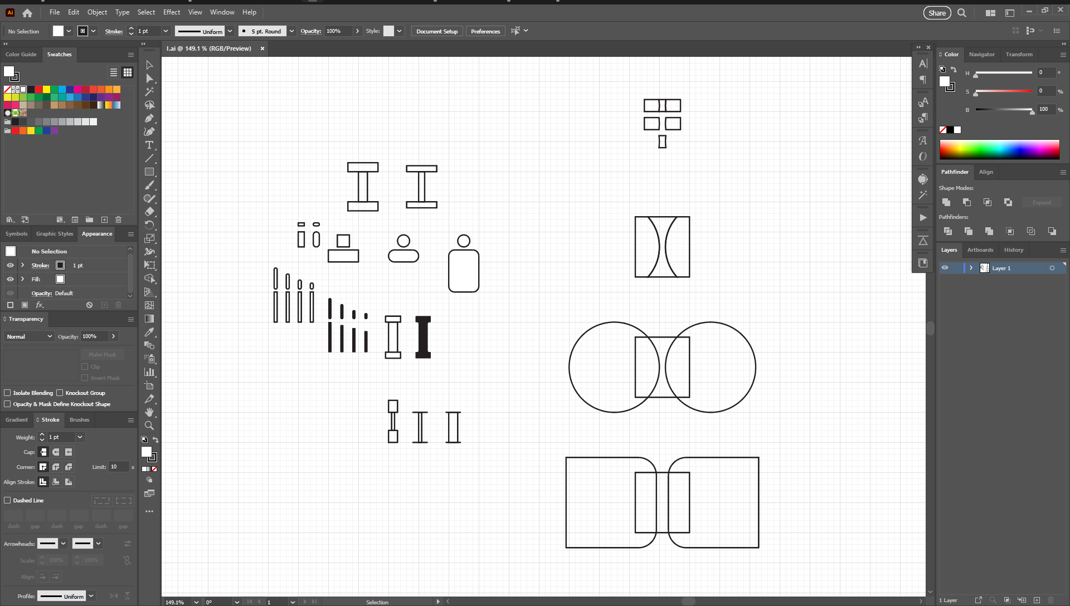This screenshot has height=606, width=1070.
Task: Click the Document Setup button
Action: (x=436, y=31)
